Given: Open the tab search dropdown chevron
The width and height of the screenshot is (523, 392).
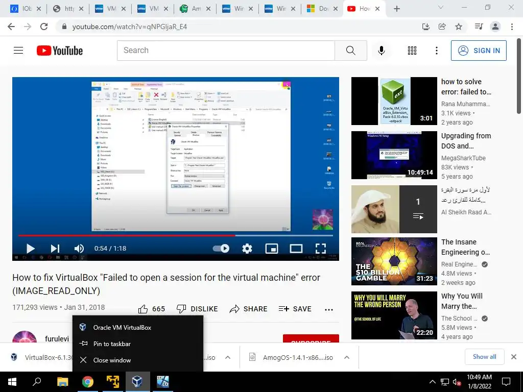Looking at the screenshot, I should coord(441,7).
